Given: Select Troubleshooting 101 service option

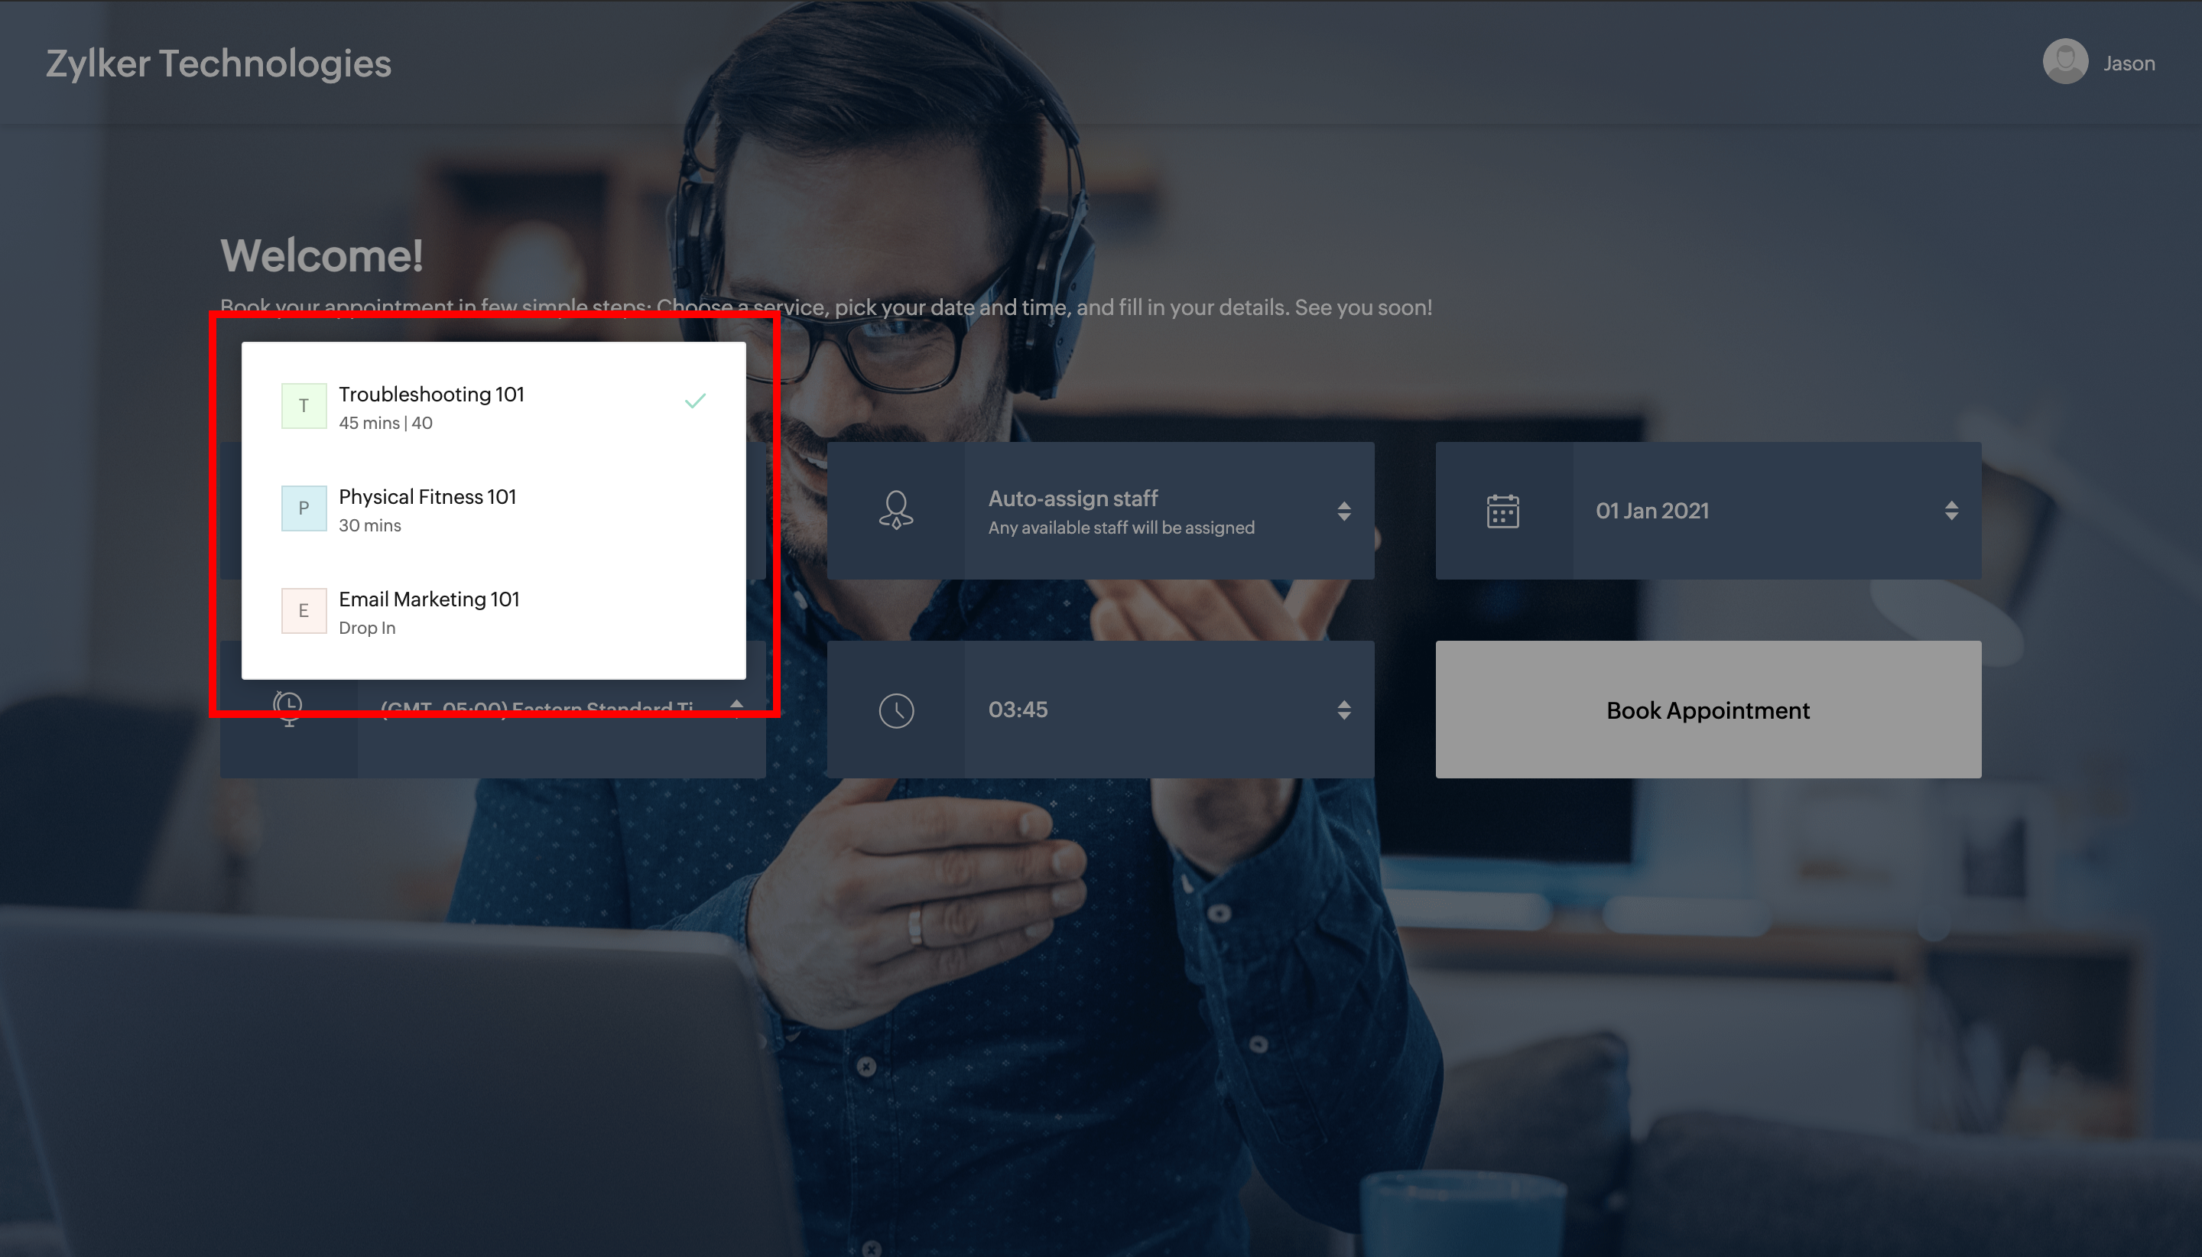Looking at the screenshot, I should (431, 395).
